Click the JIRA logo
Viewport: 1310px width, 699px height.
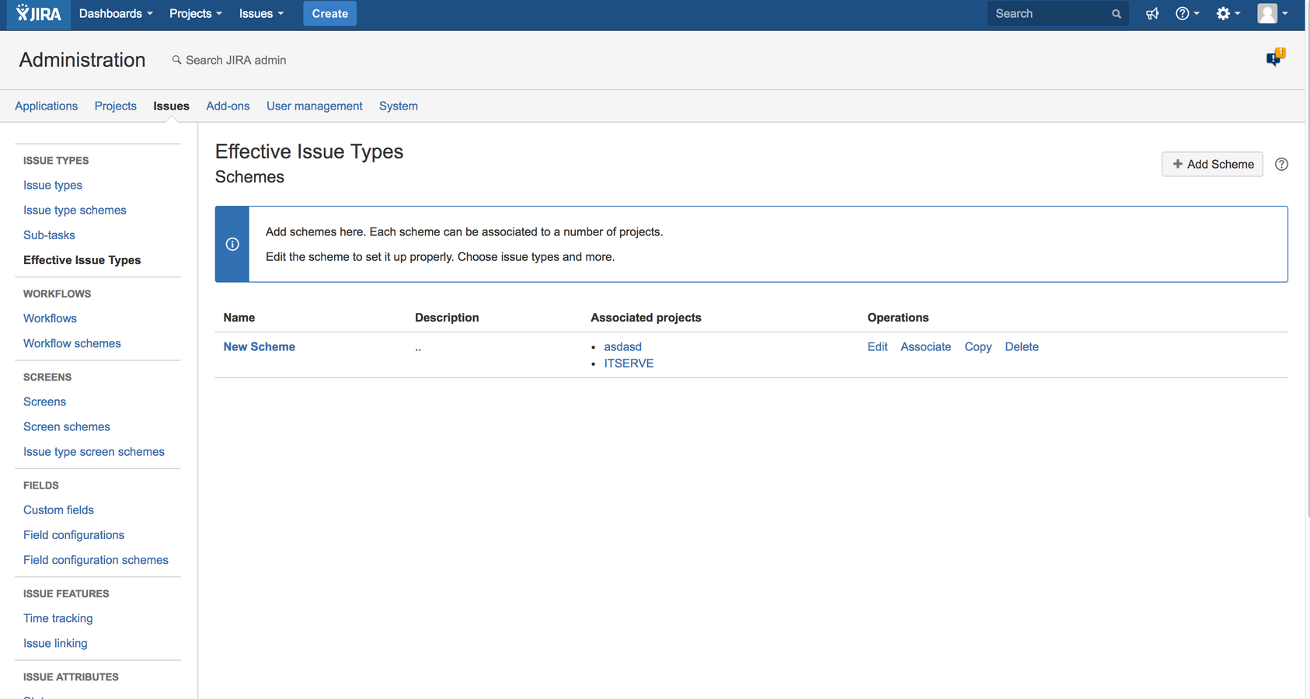(x=39, y=13)
